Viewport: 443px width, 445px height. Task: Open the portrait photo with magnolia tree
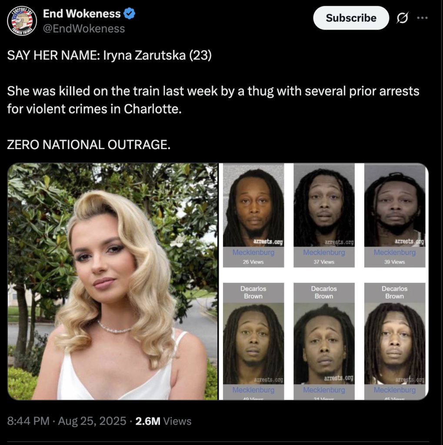pyautogui.click(x=113, y=282)
